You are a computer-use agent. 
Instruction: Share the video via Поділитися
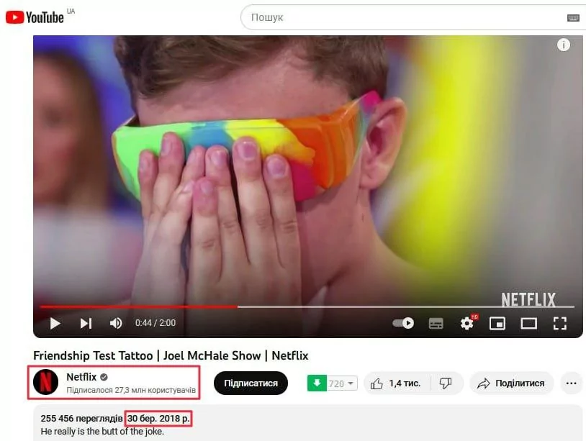[511, 383]
